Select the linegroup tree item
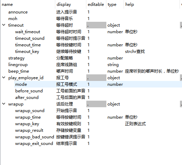The width and height of the screenshot is (182, 165). point(18,65)
